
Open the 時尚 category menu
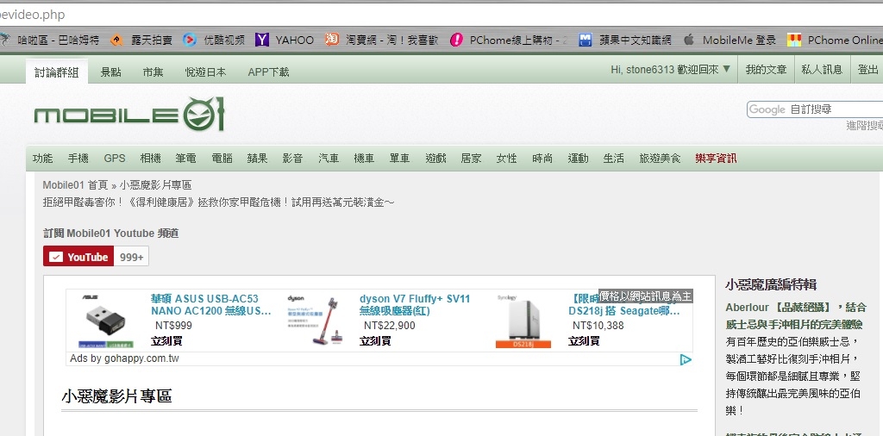pos(542,159)
